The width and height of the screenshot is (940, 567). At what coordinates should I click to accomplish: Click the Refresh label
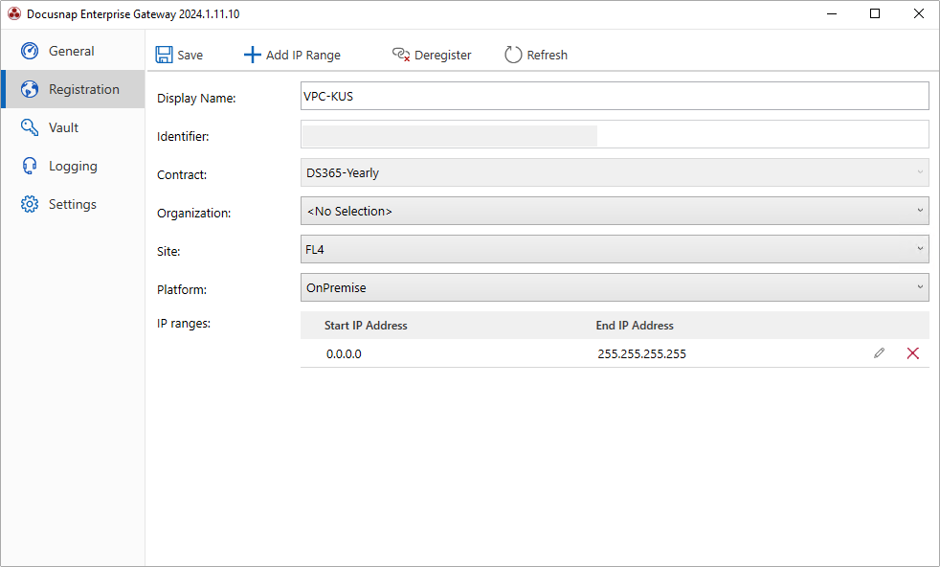pyautogui.click(x=547, y=56)
